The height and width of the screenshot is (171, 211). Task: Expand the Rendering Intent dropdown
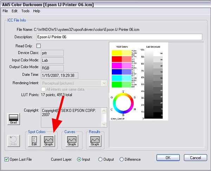104,83
